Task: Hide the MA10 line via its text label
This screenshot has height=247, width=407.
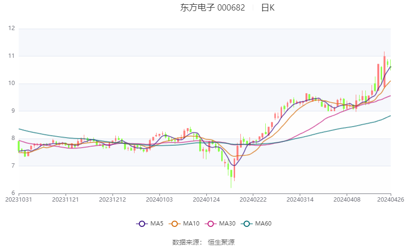Action: tap(191, 224)
